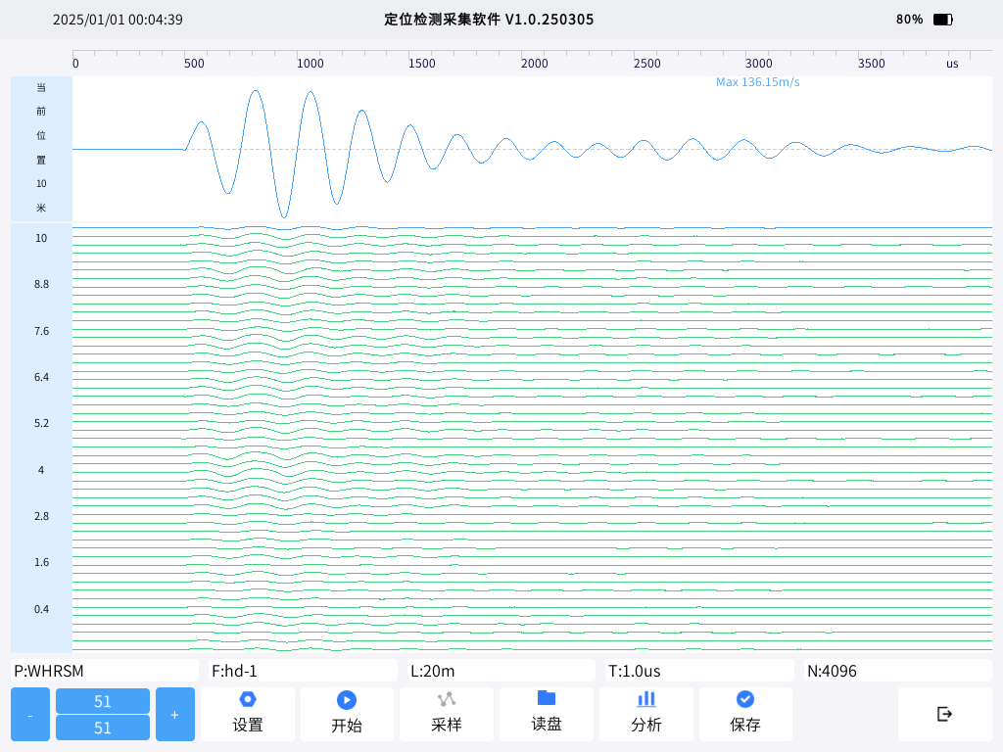Click the 采样 sampling icon
This screenshot has width=1003, height=752.
pos(447,699)
